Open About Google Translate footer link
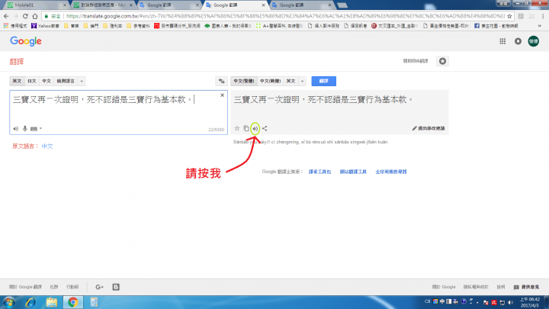The image size is (549, 309). click(x=26, y=287)
